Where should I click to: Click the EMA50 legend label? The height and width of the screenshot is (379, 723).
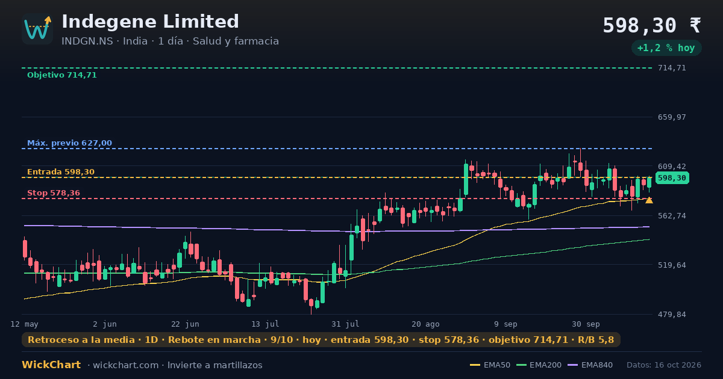click(x=497, y=365)
